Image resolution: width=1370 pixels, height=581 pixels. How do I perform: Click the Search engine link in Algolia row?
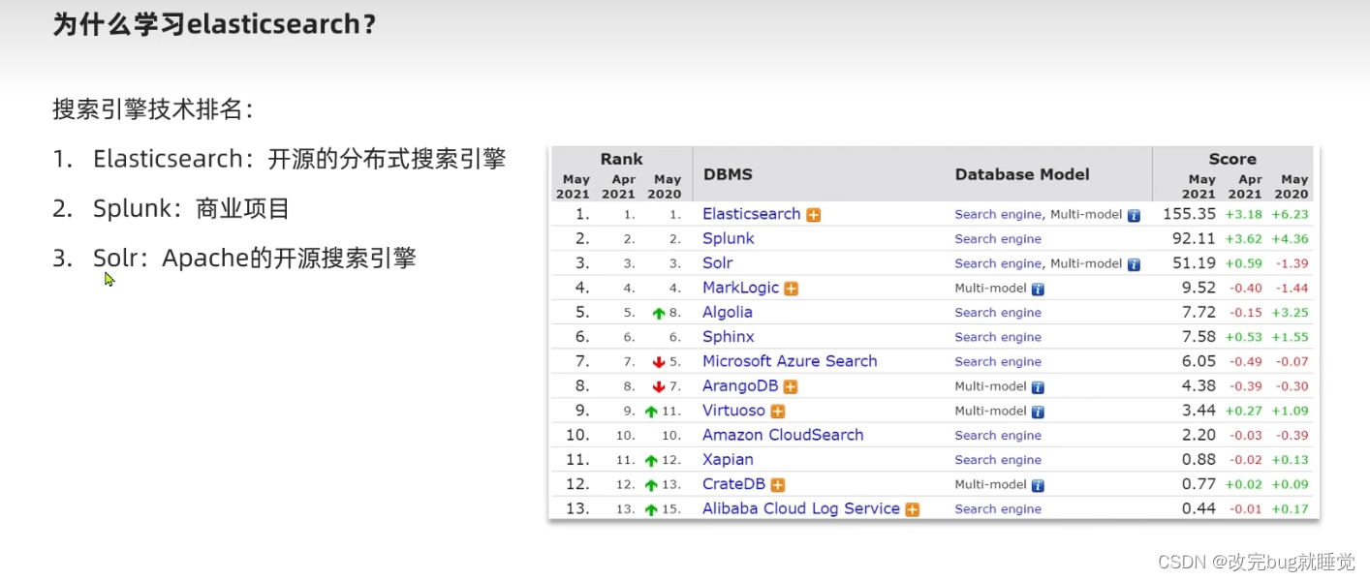[998, 313]
